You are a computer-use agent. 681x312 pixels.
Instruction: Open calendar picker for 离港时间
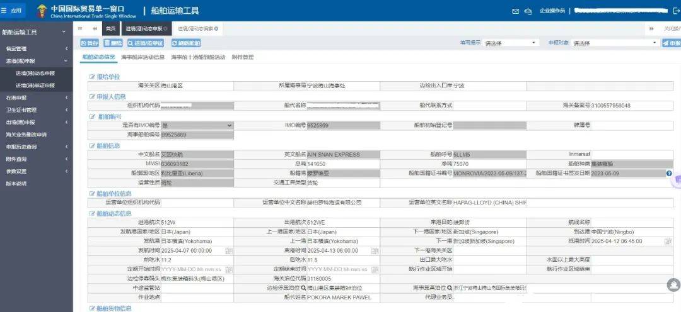[375, 251]
